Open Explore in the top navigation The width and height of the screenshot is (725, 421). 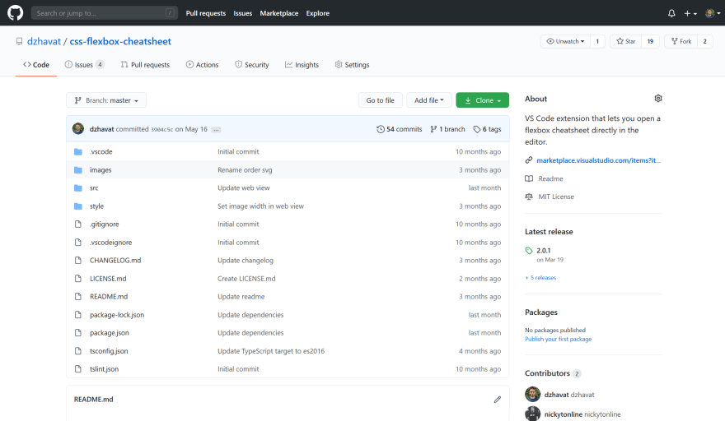coord(318,13)
